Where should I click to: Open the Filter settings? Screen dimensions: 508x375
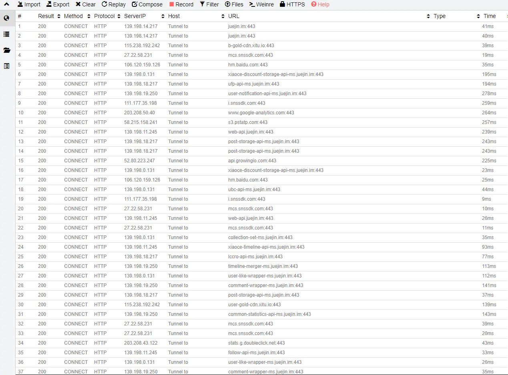tap(209, 4)
